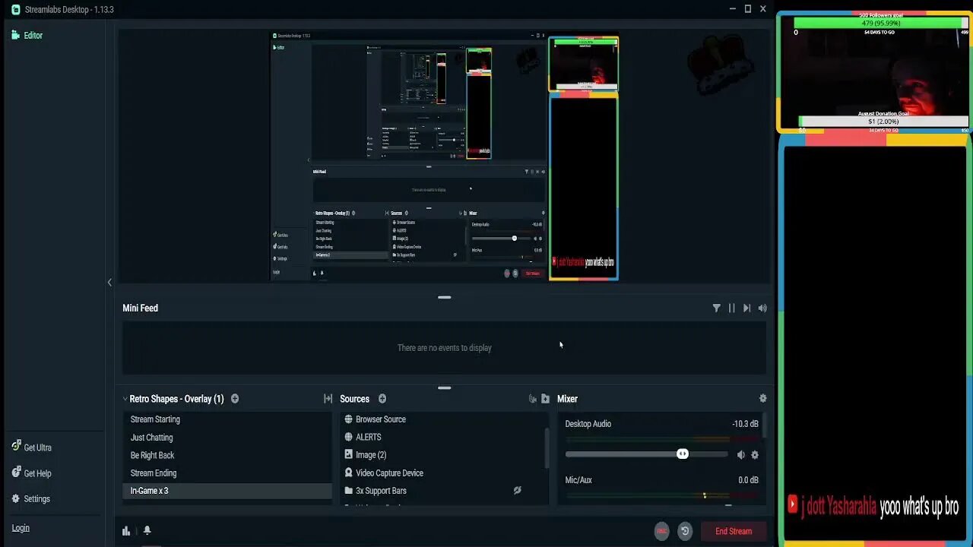Click the End Stream button
Viewport: 973px width, 547px height.
[x=734, y=531]
